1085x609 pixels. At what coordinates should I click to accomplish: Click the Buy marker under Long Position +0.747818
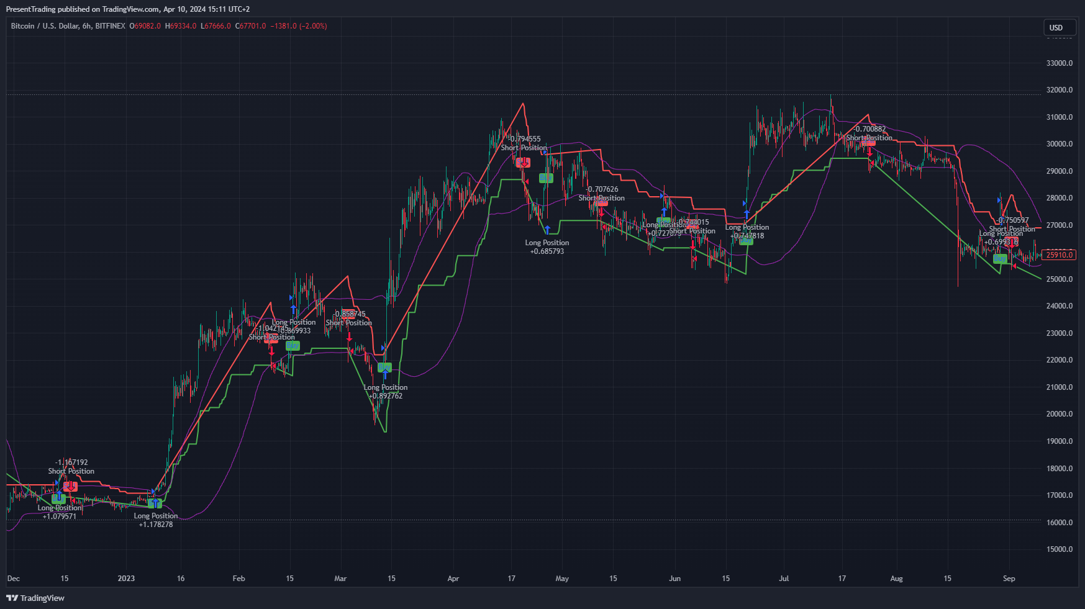tap(746, 241)
